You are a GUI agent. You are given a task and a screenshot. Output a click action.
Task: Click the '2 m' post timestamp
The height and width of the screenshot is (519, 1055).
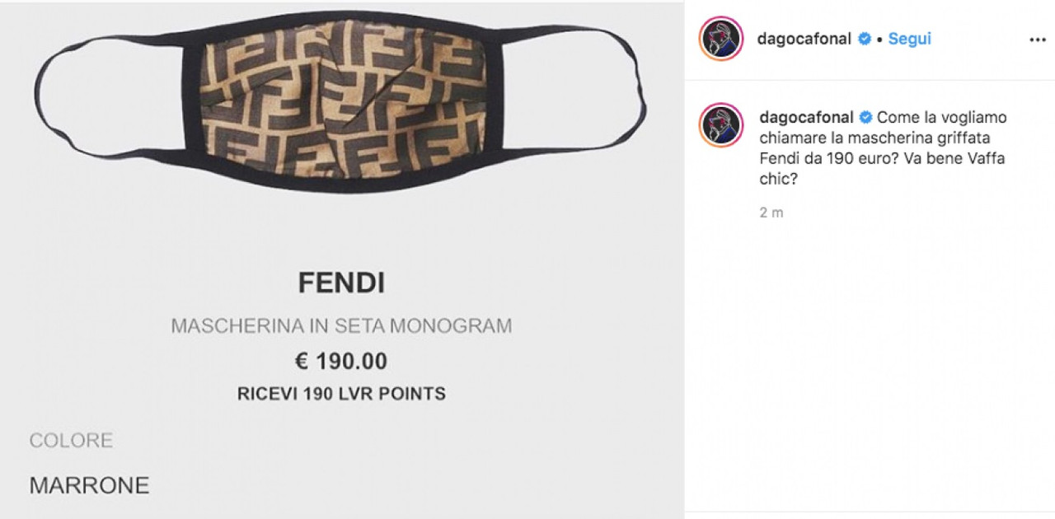coord(771,213)
